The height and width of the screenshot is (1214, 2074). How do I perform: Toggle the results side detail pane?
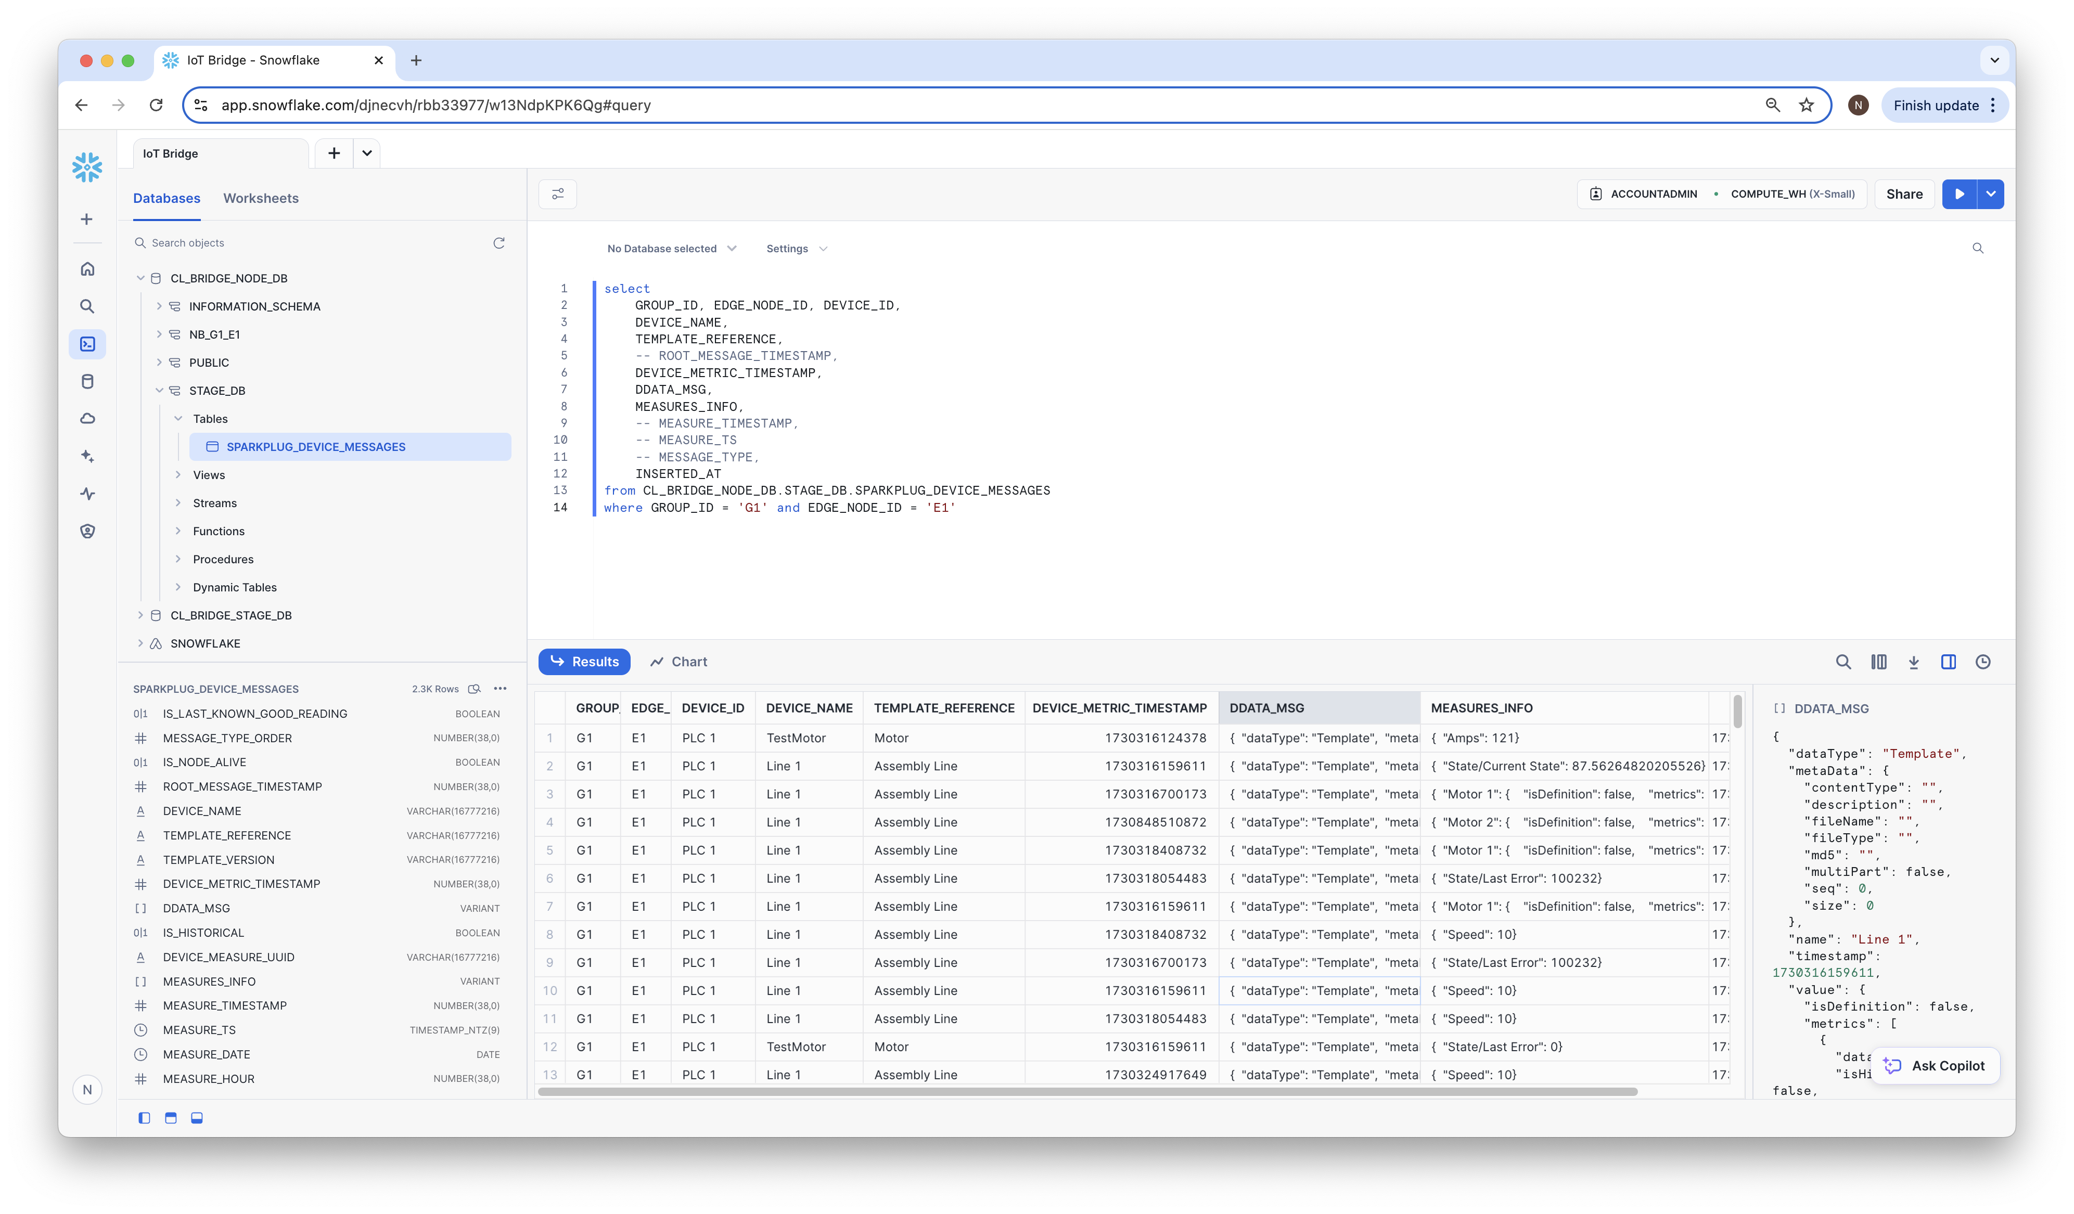(1948, 662)
